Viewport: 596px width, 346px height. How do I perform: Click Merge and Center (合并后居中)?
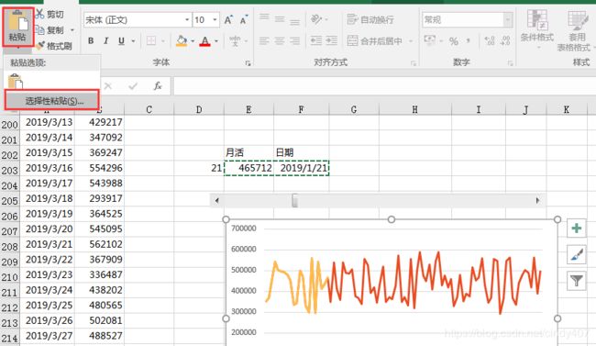[375, 40]
